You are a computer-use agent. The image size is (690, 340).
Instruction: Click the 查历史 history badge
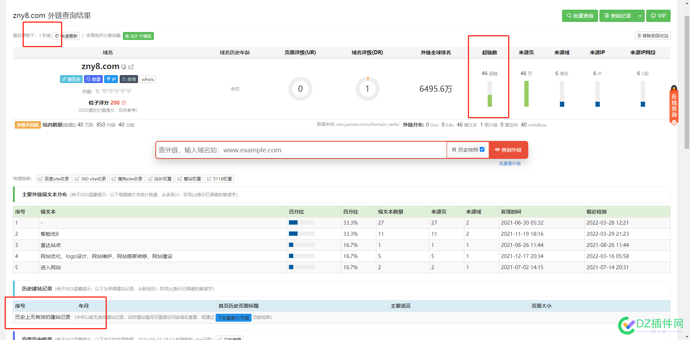tap(71, 79)
